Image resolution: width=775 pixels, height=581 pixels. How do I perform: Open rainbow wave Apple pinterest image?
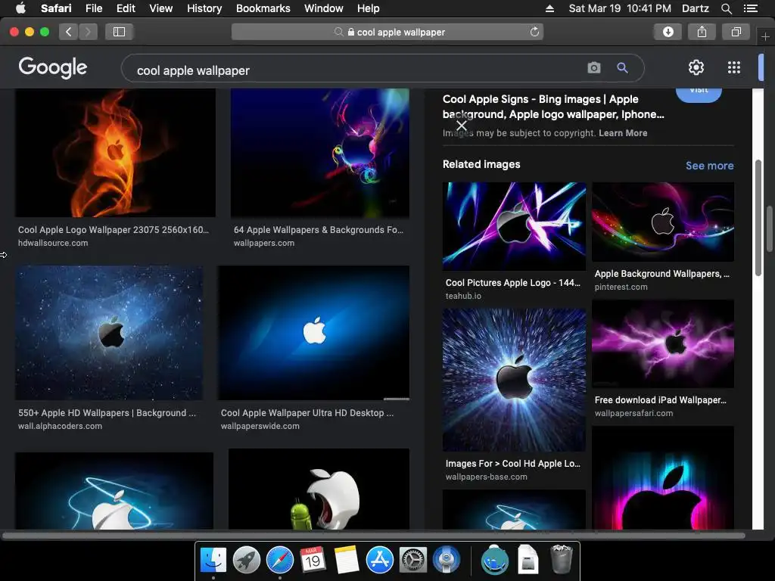click(663, 222)
